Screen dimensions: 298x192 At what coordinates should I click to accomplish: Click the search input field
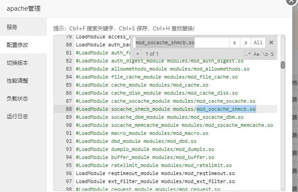(181, 42)
